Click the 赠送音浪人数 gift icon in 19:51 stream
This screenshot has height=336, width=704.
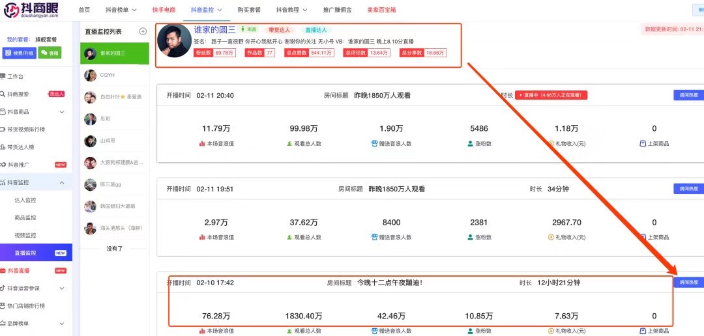click(374, 237)
